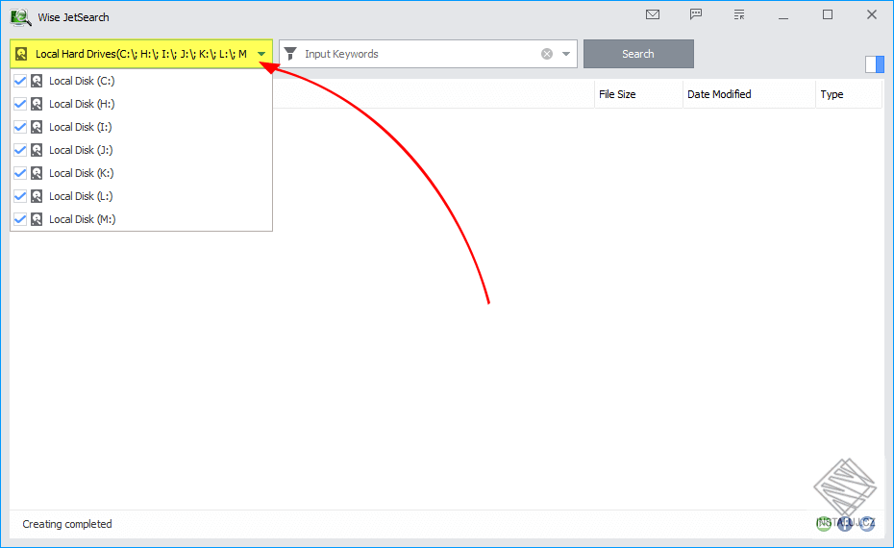Click the disk icon beside Local Disk (C:)
This screenshot has height=548, width=894.
(37, 81)
